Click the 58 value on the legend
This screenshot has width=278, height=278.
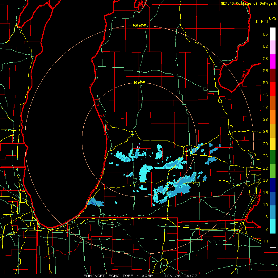click(x=265, y=58)
